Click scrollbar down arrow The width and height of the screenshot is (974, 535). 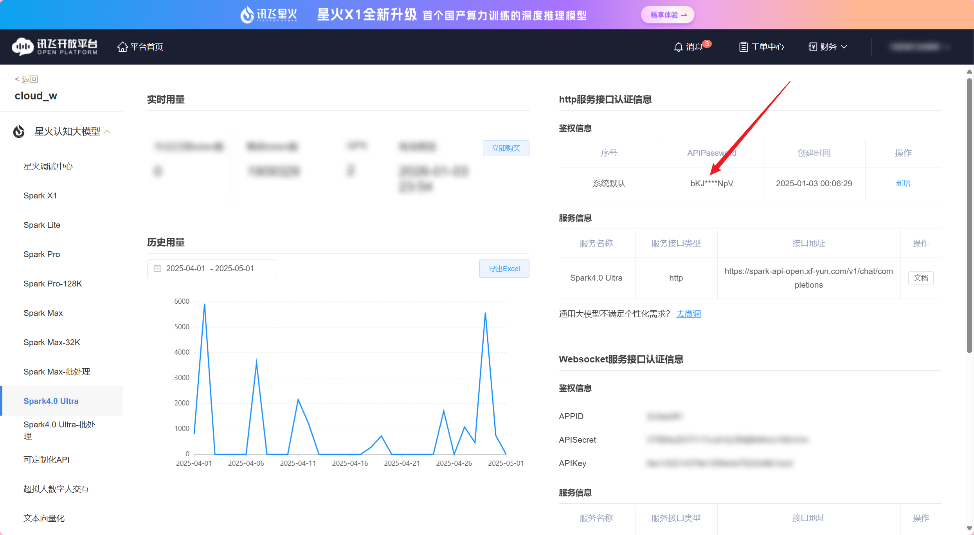pyautogui.click(x=969, y=529)
